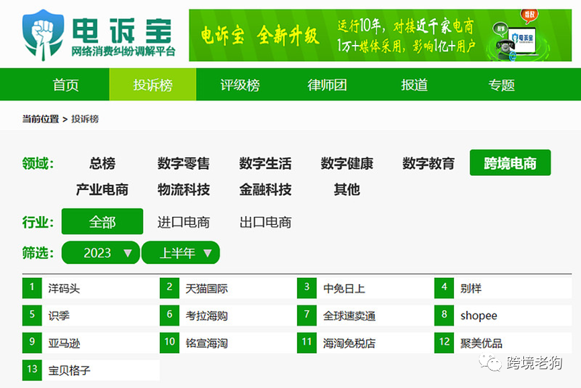Open rank 6 考拉海购 entry
Screen dimensions: 581x388
[228, 316]
